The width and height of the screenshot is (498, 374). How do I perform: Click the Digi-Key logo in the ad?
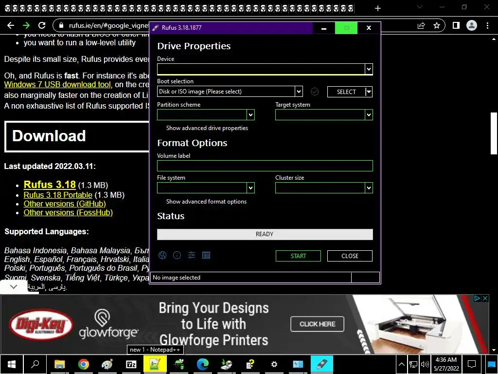click(x=41, y=325)
